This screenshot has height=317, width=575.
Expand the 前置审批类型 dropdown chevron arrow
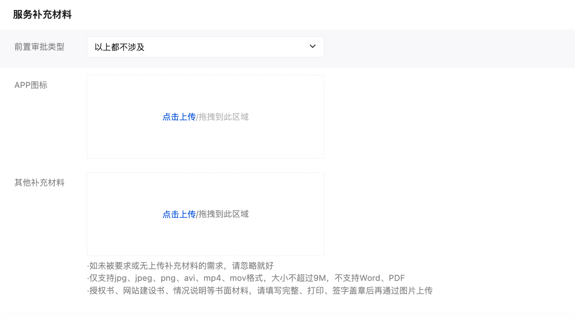point(312,47)
